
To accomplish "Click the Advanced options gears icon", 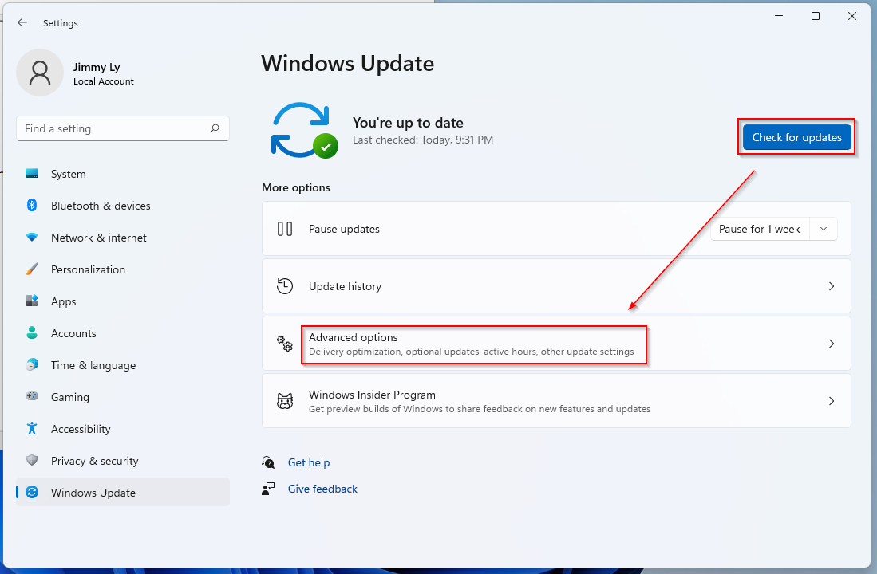I will 285,343.
